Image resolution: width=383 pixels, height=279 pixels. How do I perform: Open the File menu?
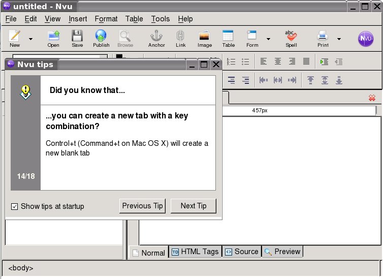pos(11,19)
